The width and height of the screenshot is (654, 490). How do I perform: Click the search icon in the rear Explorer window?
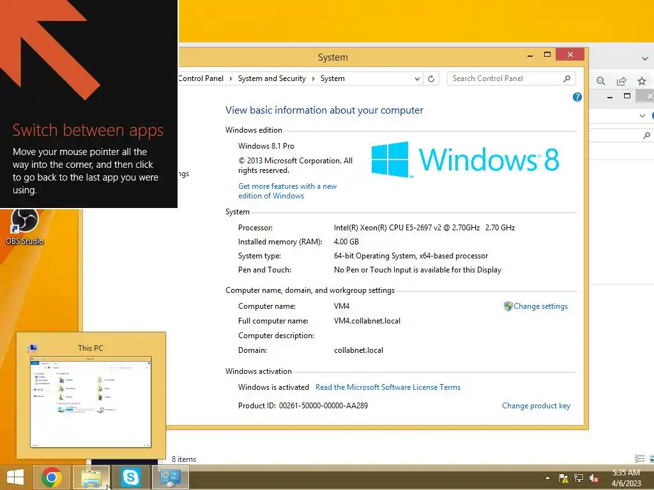click(x=646, y=135)
